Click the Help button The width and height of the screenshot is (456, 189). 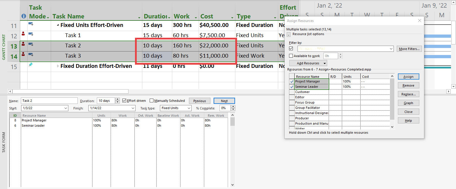click(x=408, y=121)
